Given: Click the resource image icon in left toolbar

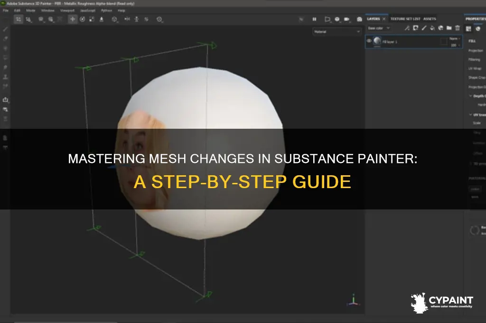Looking at the screenshot, I should 5,109.
